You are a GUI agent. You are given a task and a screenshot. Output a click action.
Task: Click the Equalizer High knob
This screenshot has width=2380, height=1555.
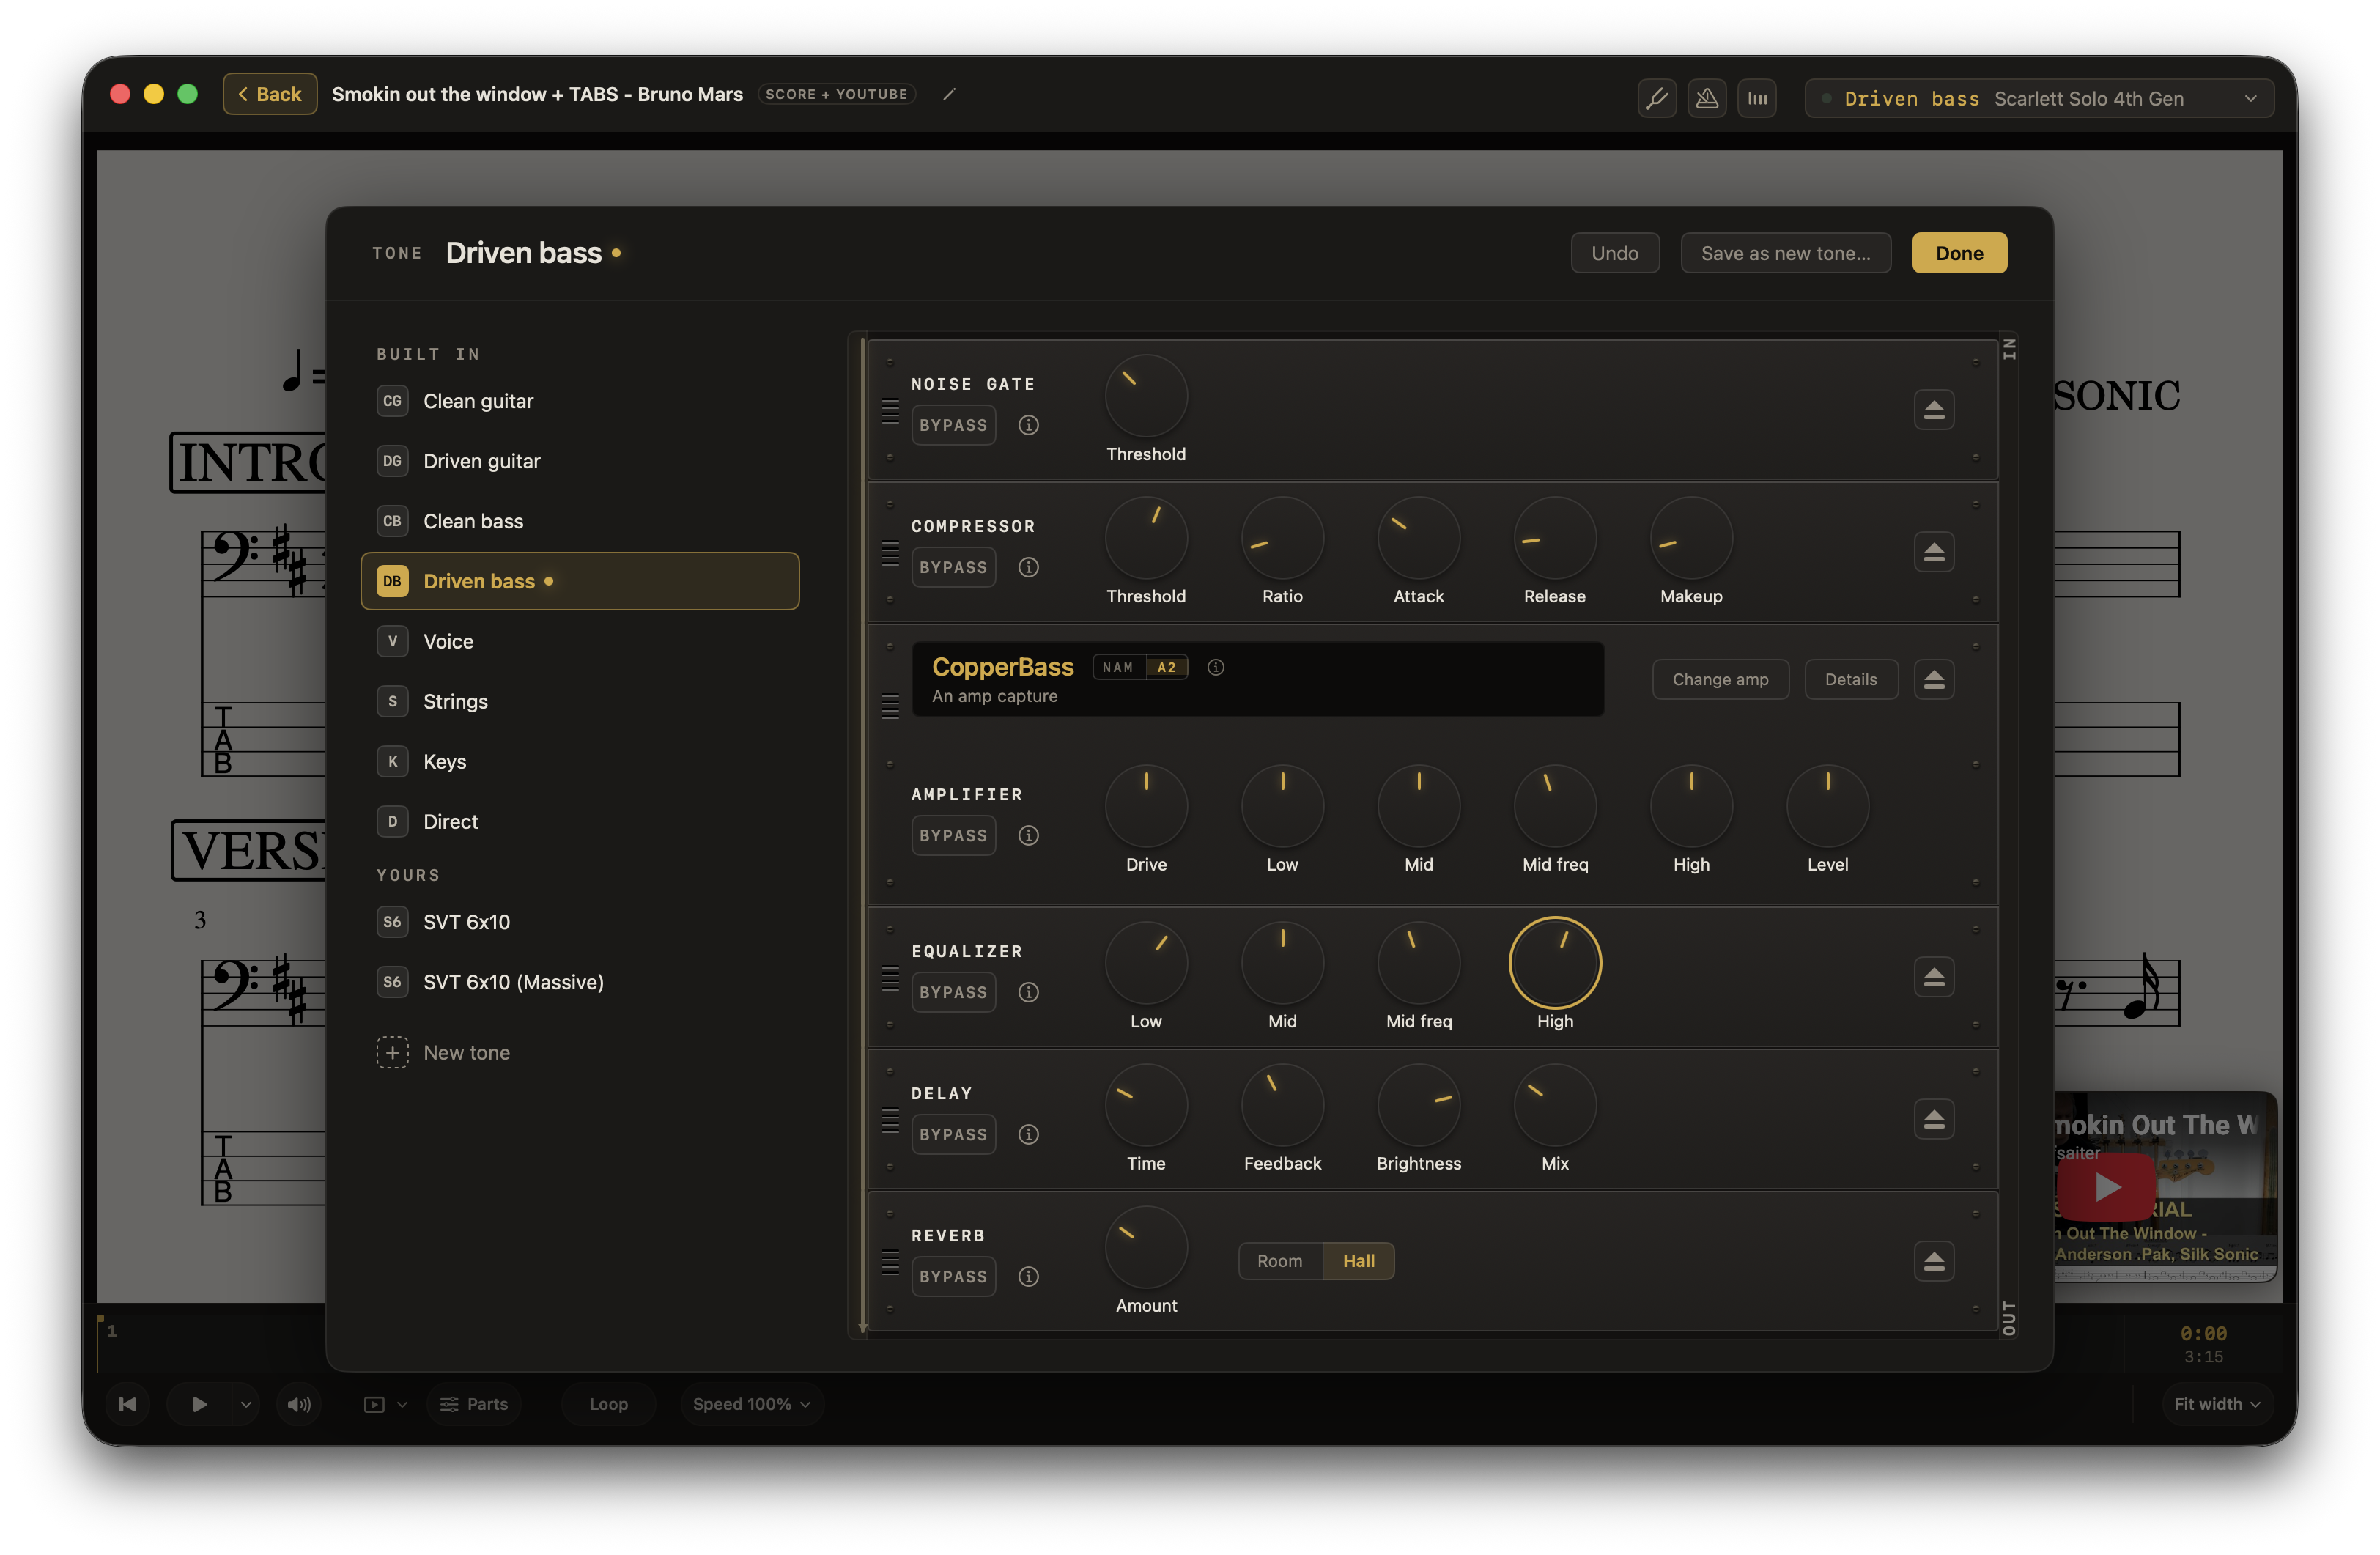[x=1555, y=963]
